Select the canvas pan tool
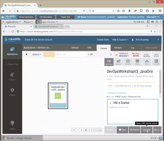The image size is (164, 141). pyautogui.click(x=86, y=130)
